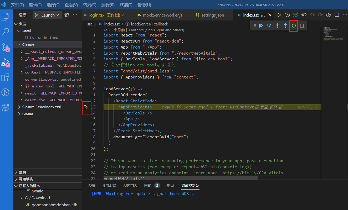Open the 终端(T) menu

(x=126, y=5)
